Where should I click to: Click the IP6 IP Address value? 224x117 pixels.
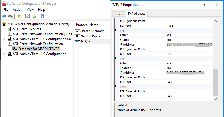click(x=190, y=44)
